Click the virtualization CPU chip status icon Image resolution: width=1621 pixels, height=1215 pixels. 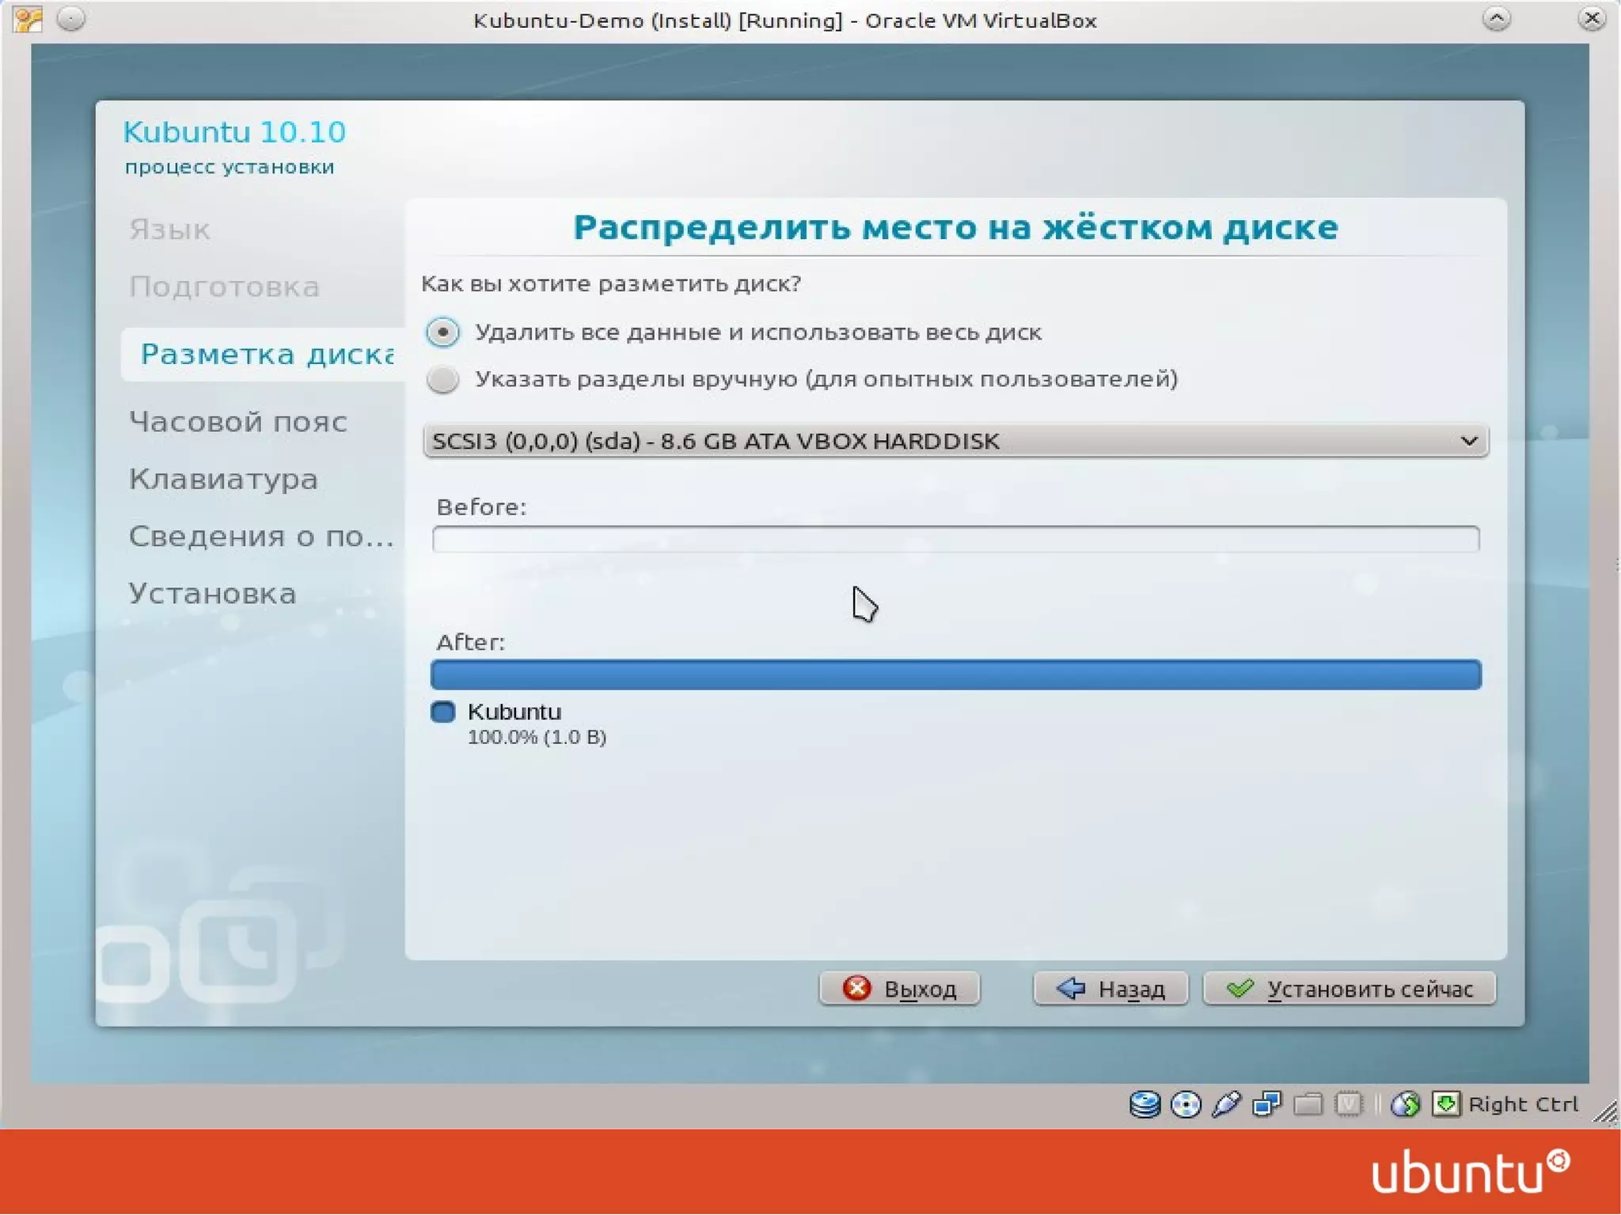pyautogui.click(x=1349, y=1103)
